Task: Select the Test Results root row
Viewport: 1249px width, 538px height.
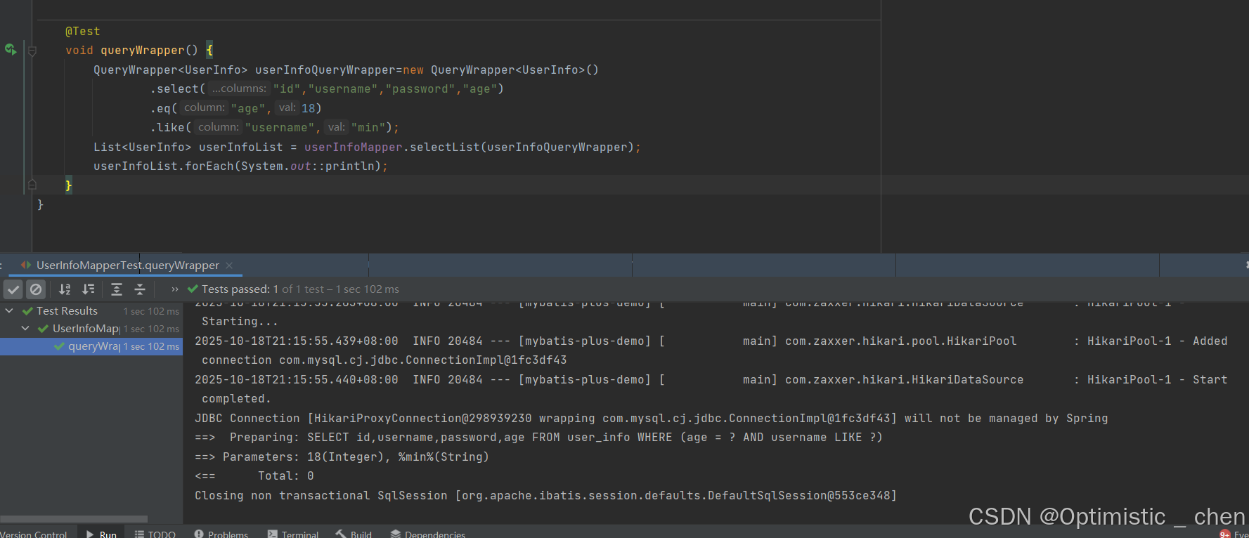Action: pyautogui.click(x=91, y=311)
